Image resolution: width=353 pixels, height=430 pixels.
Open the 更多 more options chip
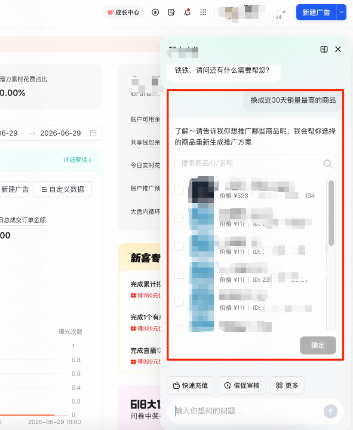pos(287,386)
